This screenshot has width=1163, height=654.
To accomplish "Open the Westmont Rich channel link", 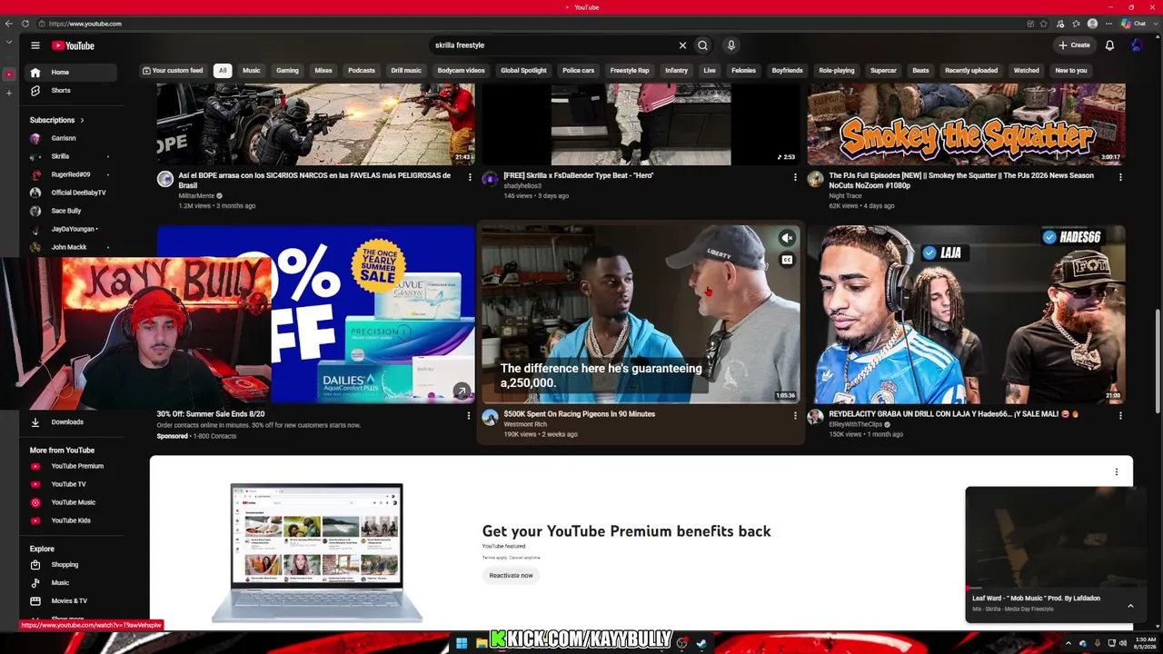I will click(x=525, y=424).
